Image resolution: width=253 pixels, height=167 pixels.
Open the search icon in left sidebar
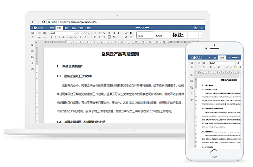pyautogui.click(x=32, y=45)
